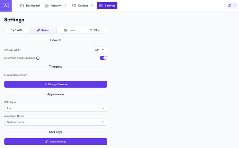This screenshot has height=148, width=239.
Task: Switch to the Filter tab
Action: coord(95,30)
